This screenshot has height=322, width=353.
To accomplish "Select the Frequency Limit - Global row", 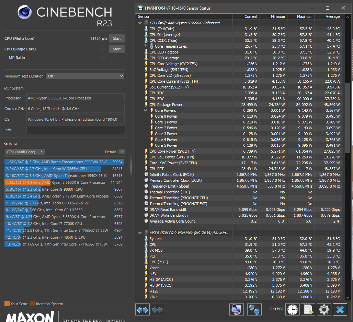I will [239, 186].
